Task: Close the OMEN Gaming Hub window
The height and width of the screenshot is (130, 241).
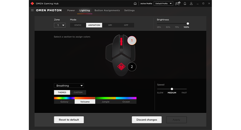Action: click(x=209, y=4)
